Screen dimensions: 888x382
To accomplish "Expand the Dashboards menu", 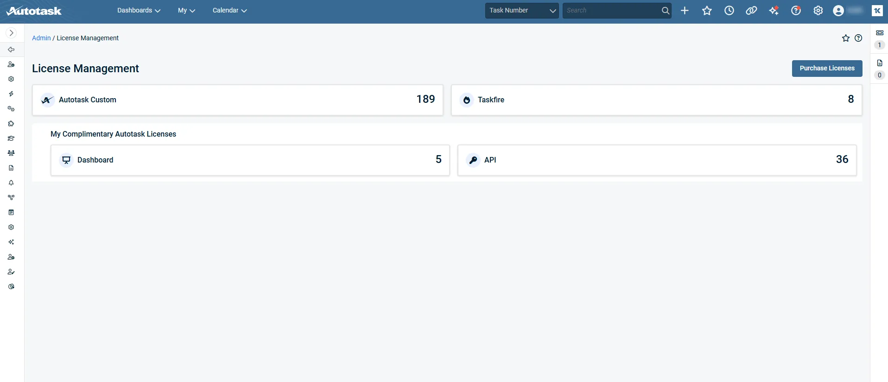I will [x=139, y=11].
